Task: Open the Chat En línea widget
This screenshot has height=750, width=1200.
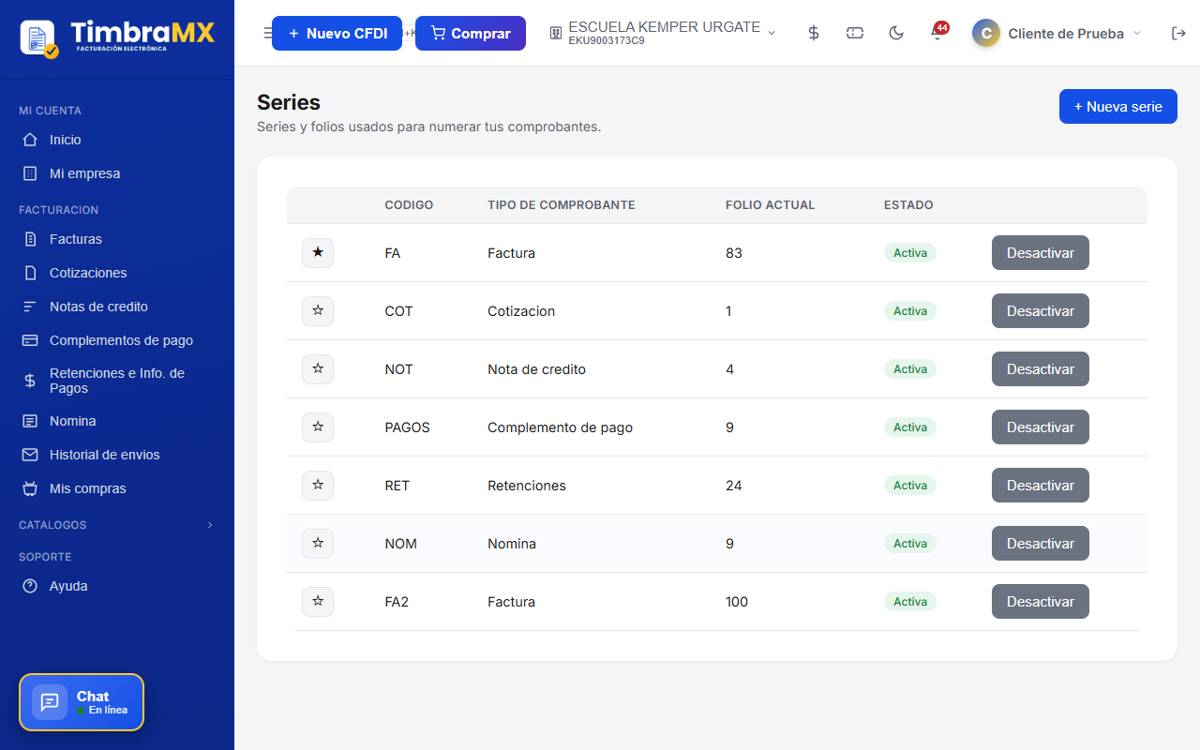Action: click(x=82, y=702)
